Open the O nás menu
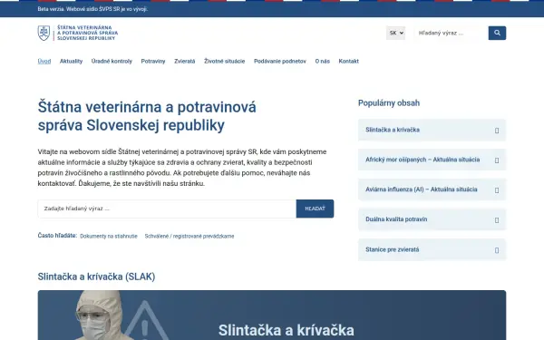The image size is (544, 340). (322, 61)
